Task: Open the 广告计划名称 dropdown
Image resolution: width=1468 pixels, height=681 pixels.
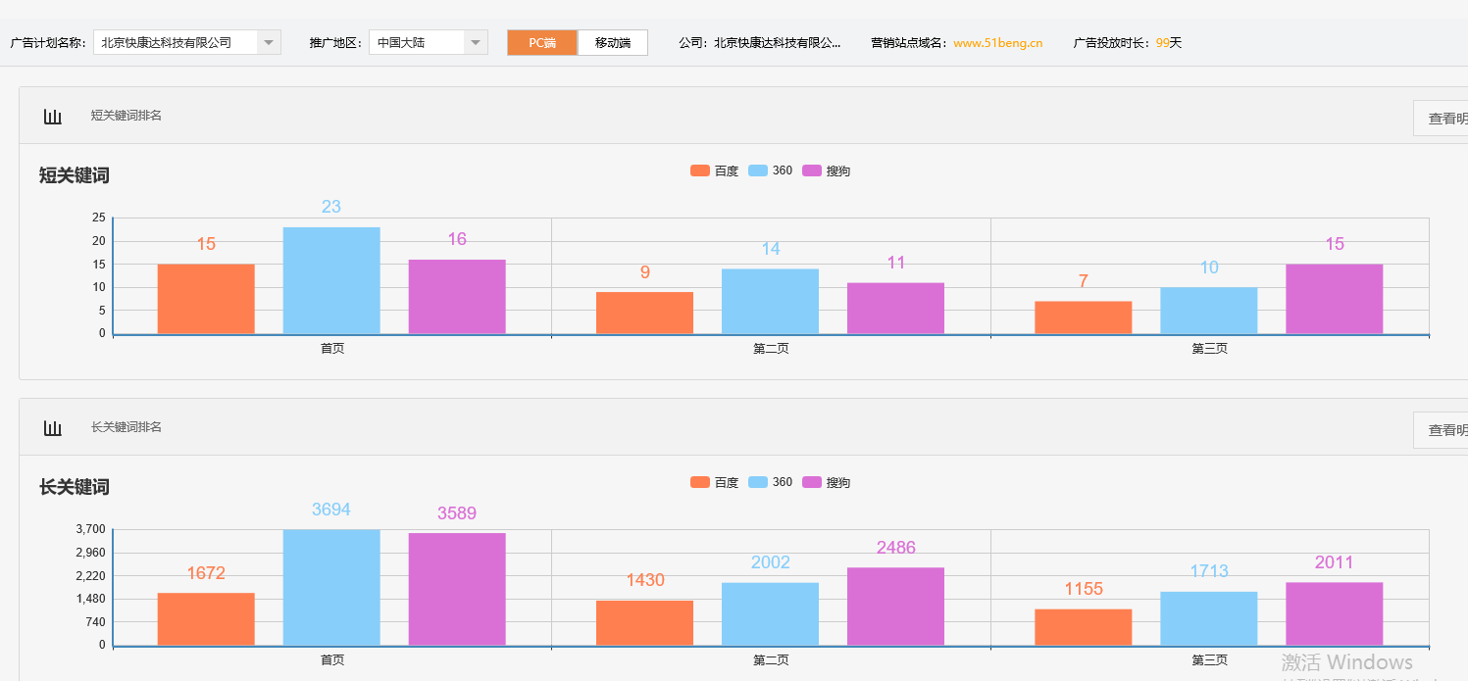Action: [x=267, y=41]
